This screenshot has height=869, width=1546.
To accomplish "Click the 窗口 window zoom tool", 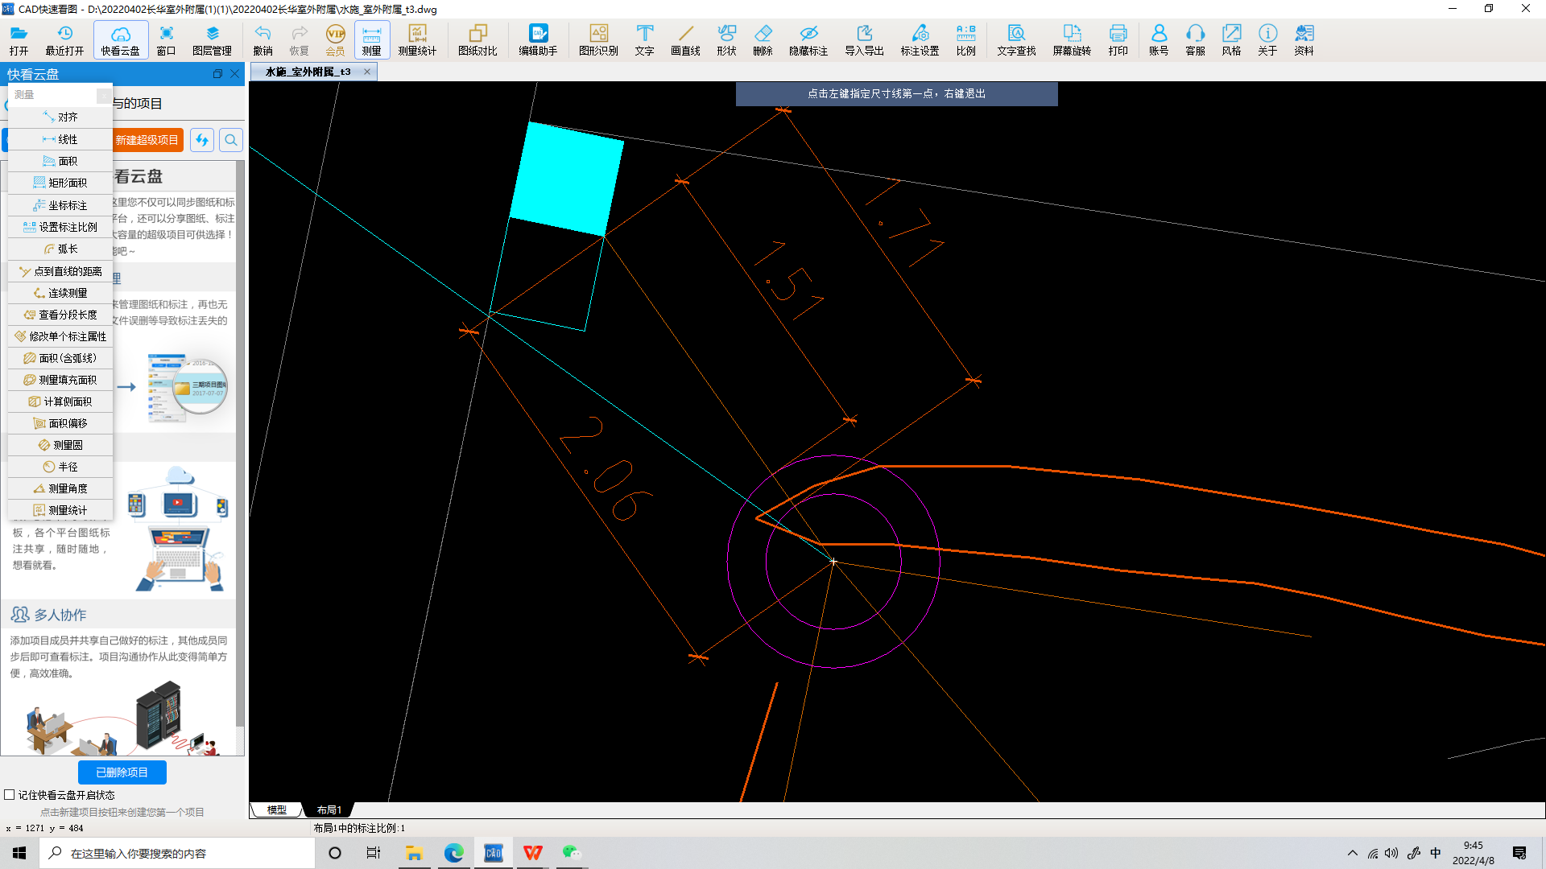I will pos(166,39).
